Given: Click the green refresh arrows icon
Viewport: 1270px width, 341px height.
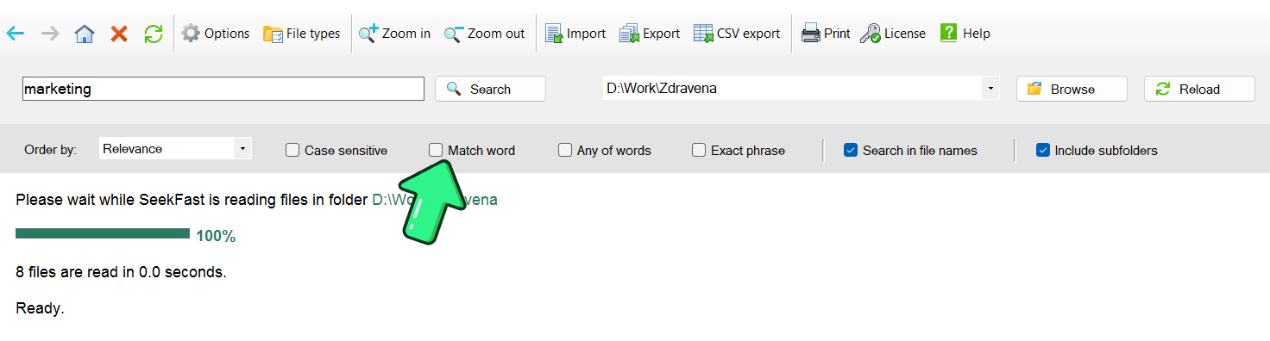Looking at the screenshot, I should pyautogui.click(x=154, y=34).
